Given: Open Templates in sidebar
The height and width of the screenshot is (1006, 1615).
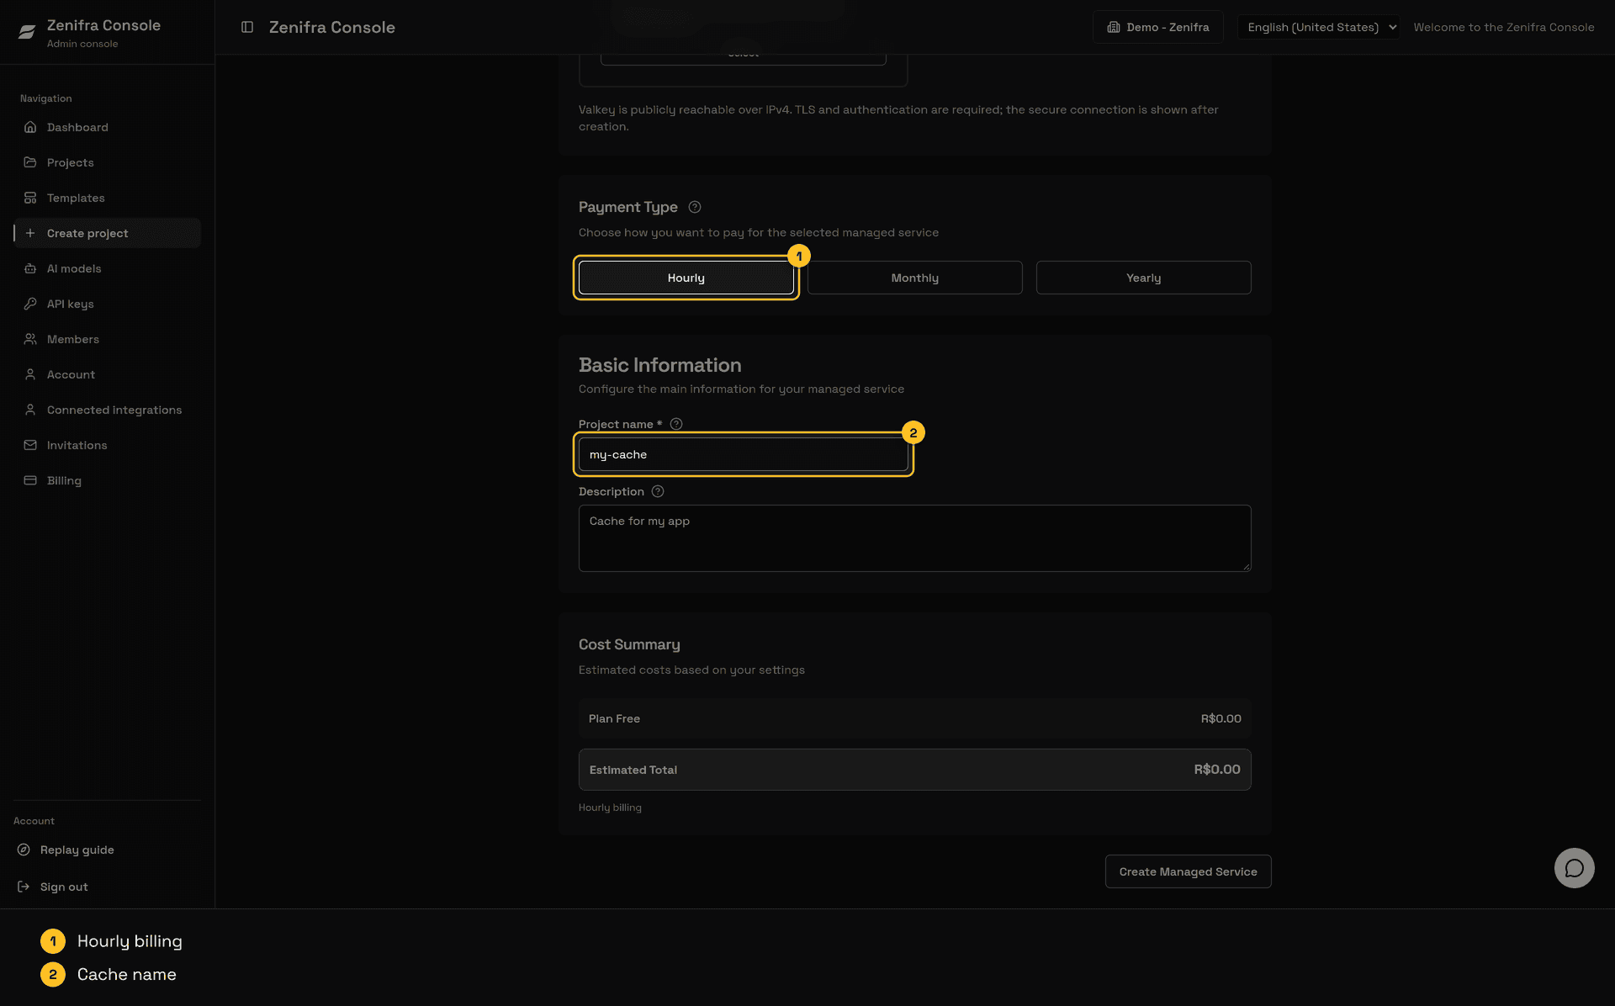Looking at the screenshot, I should (x=107, y=198).
